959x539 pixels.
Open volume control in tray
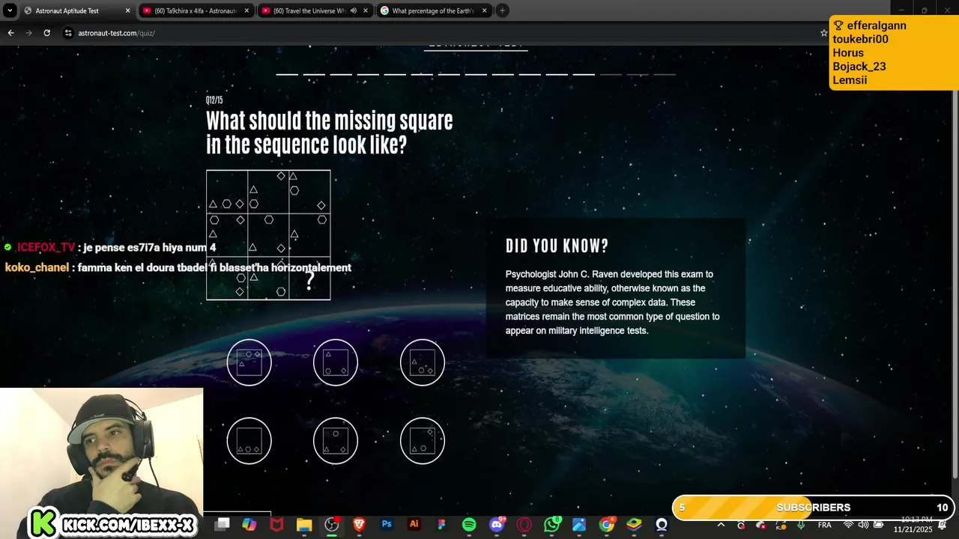click(863, 525)
